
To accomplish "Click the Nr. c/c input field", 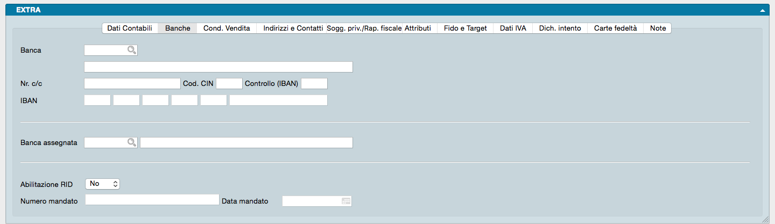I will [x=132, y=83].
